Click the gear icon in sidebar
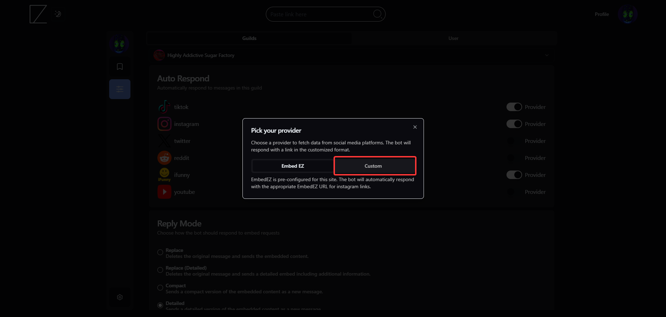The image size is (666, 317). (x=120, y=297)
